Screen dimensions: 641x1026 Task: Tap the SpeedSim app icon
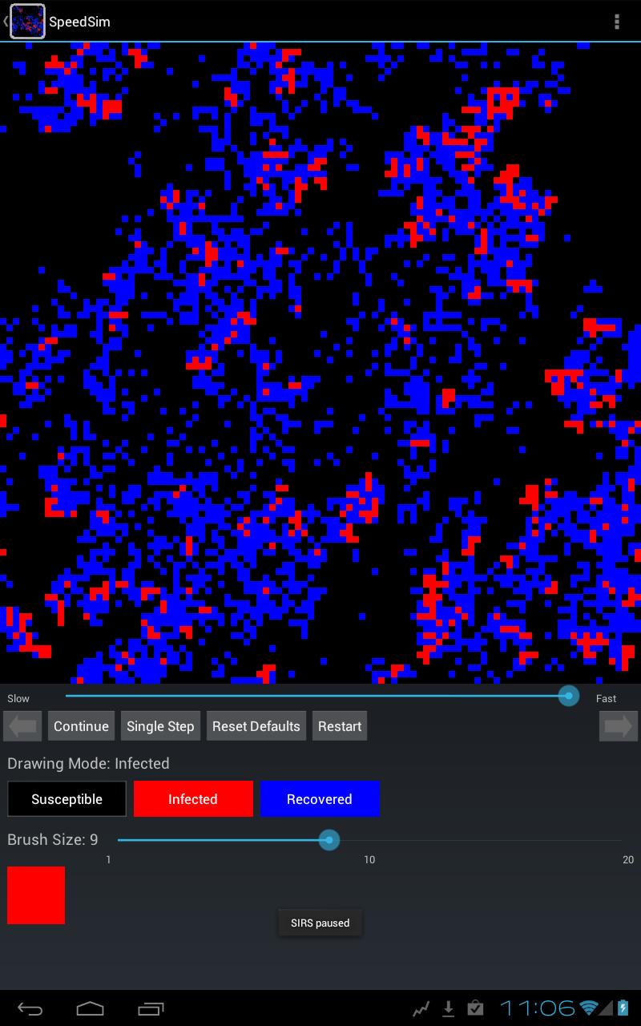(x=27, y=22)
